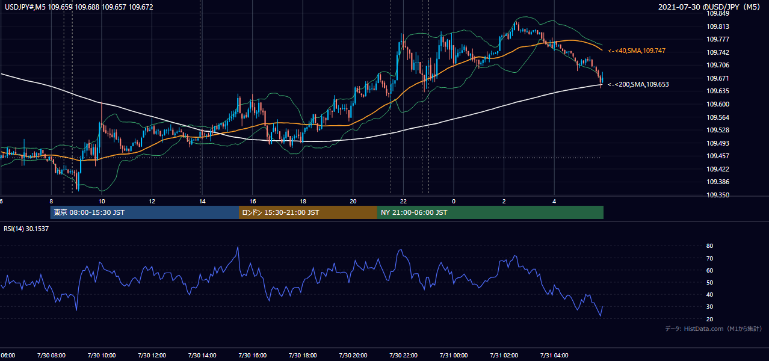Click RSI scale value 60
The image size is (769, 361).
pos(710,271)
